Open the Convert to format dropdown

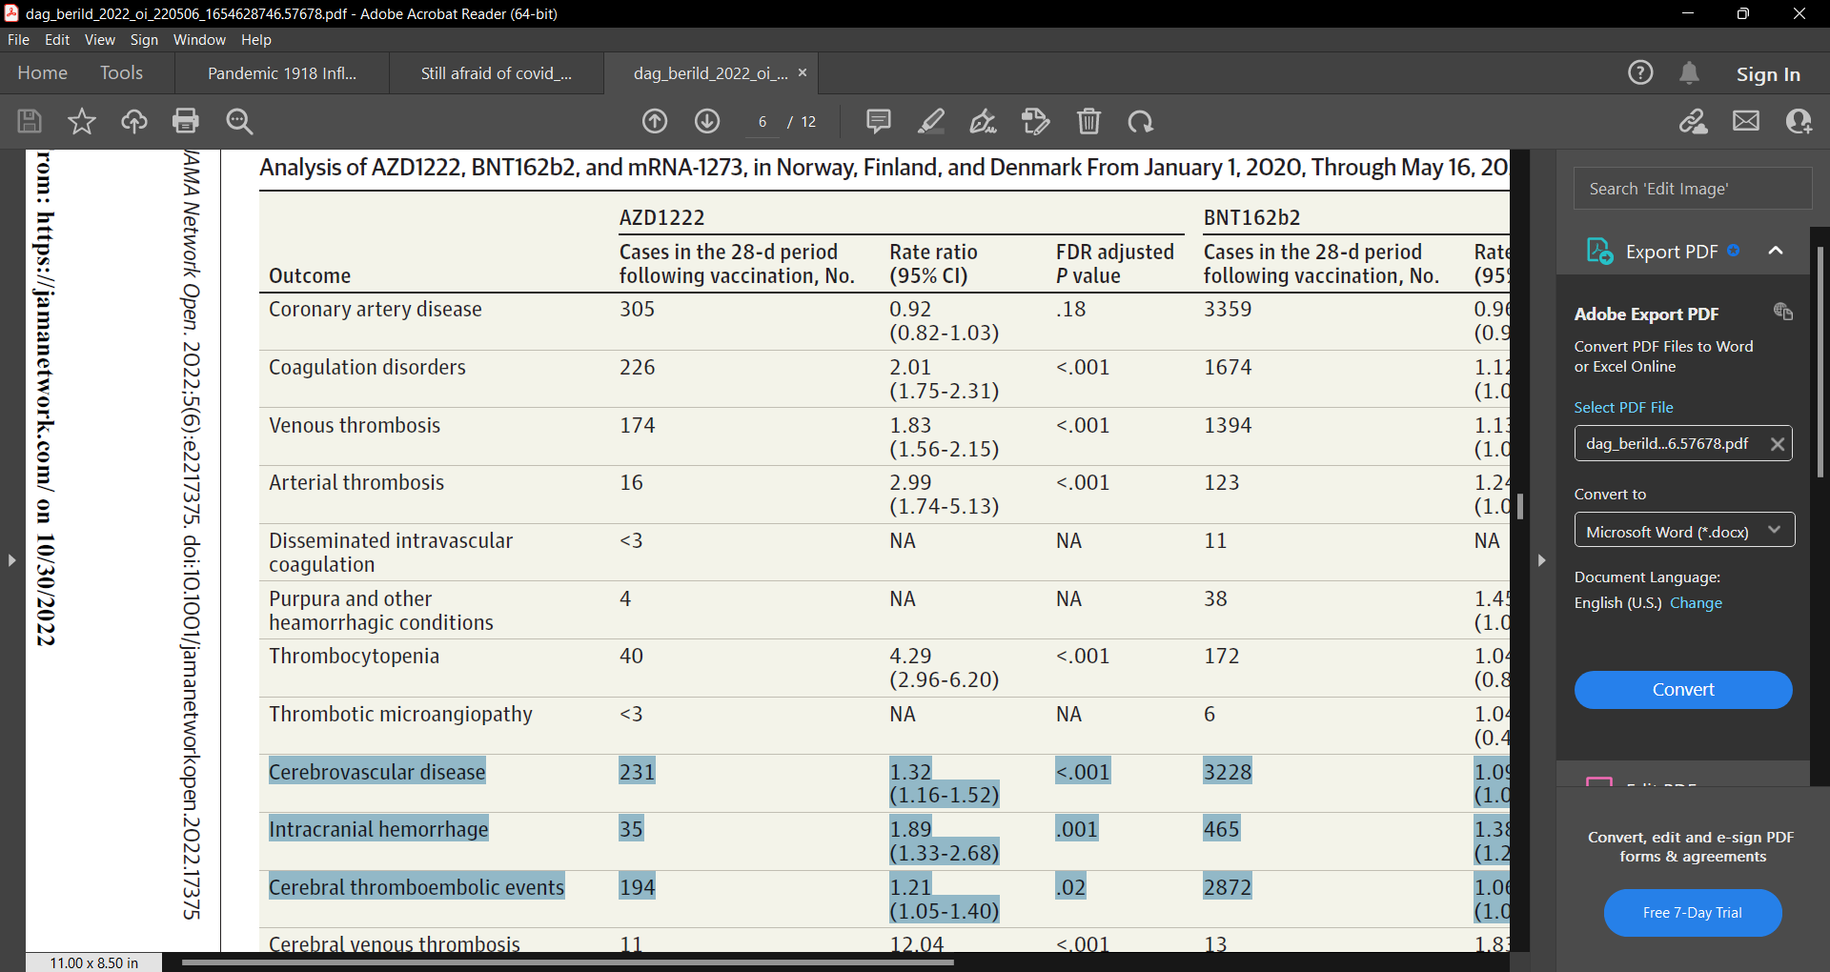(1684, 531)
